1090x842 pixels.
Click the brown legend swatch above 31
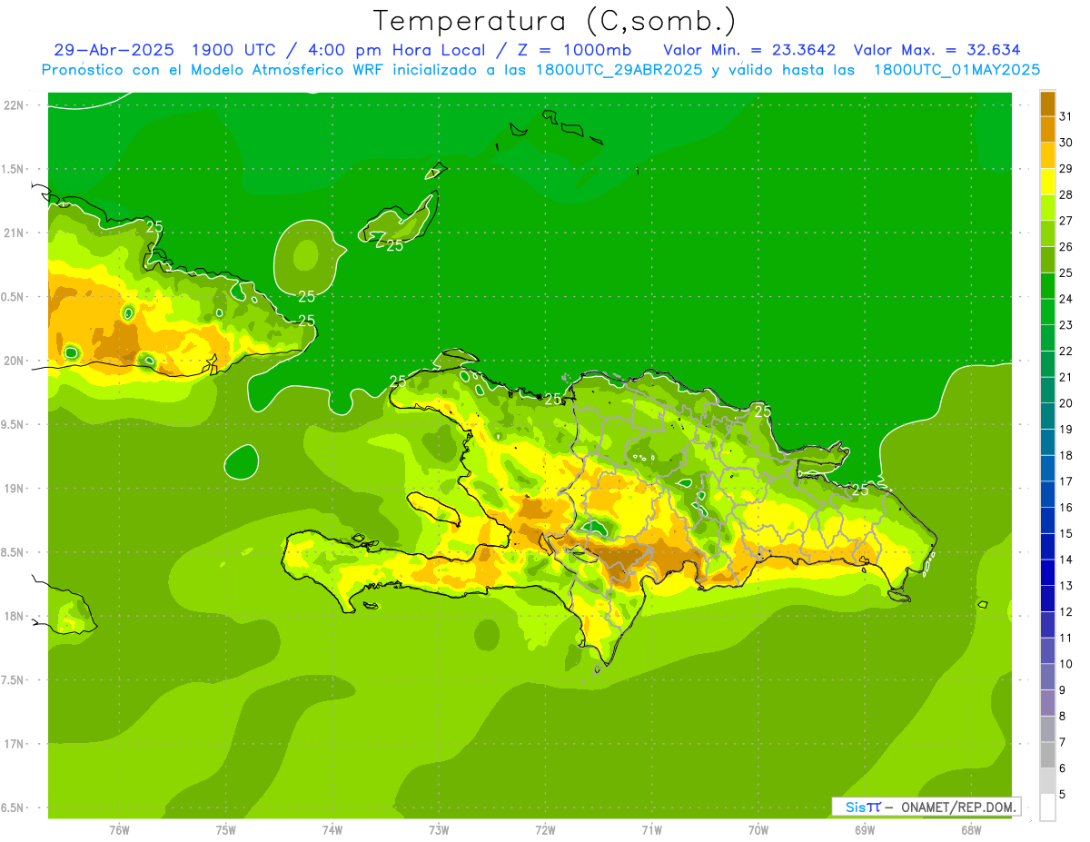(x=1047, y=104)
